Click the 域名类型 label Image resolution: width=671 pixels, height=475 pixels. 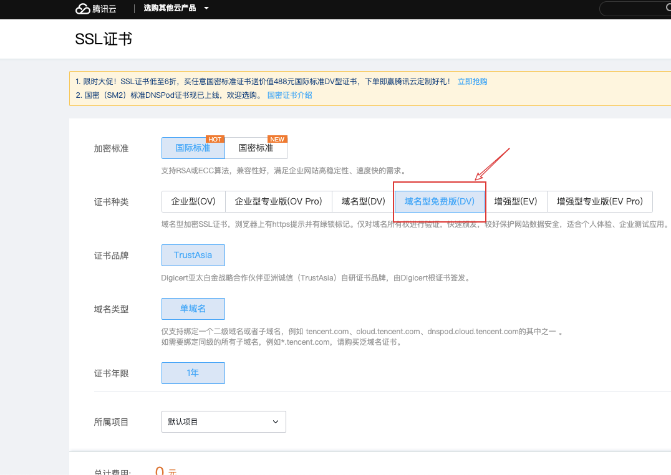pos(111,309)
